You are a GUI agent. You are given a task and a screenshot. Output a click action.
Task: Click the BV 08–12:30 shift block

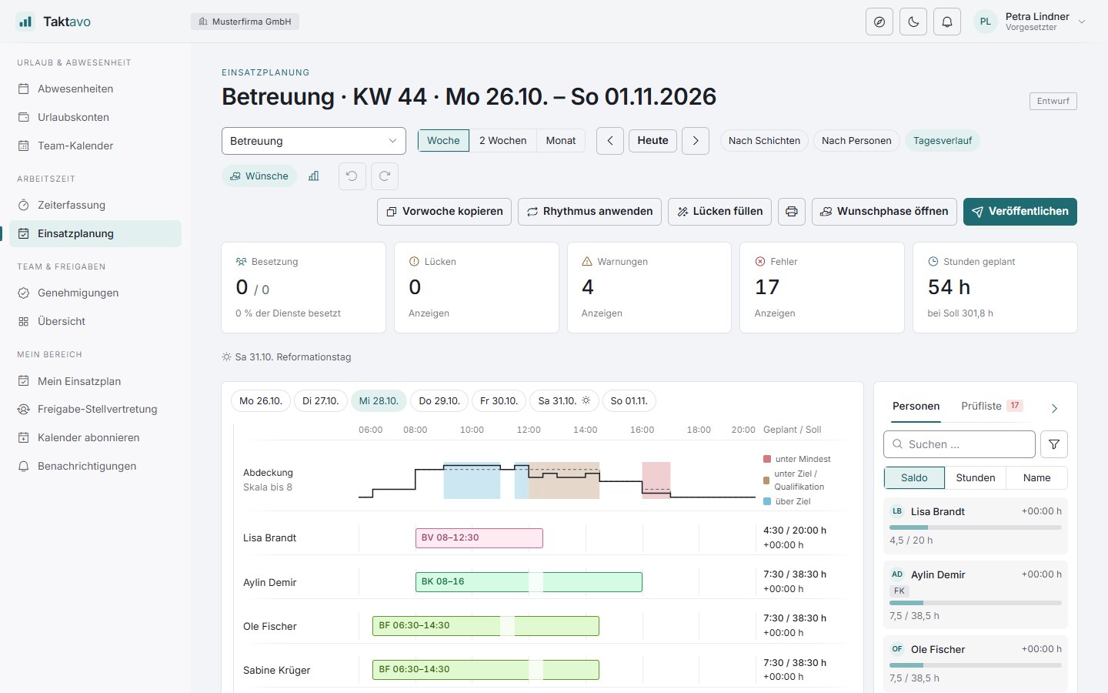coord(479,538)
